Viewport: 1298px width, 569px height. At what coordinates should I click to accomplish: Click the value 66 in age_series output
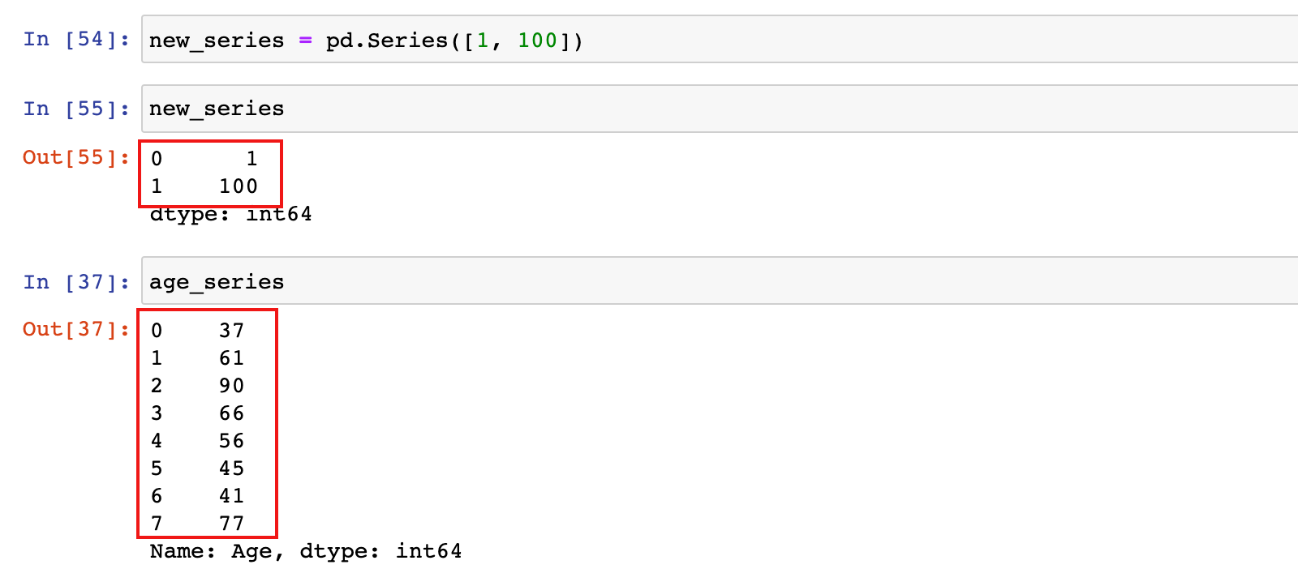click(231, 413)
